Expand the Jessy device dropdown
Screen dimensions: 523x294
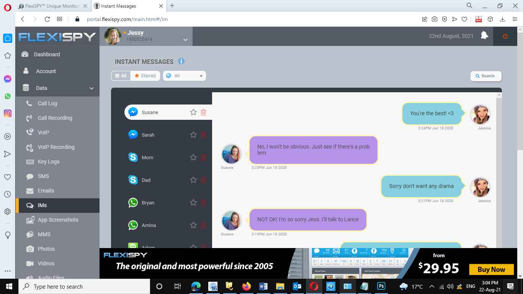coord(185,40)
